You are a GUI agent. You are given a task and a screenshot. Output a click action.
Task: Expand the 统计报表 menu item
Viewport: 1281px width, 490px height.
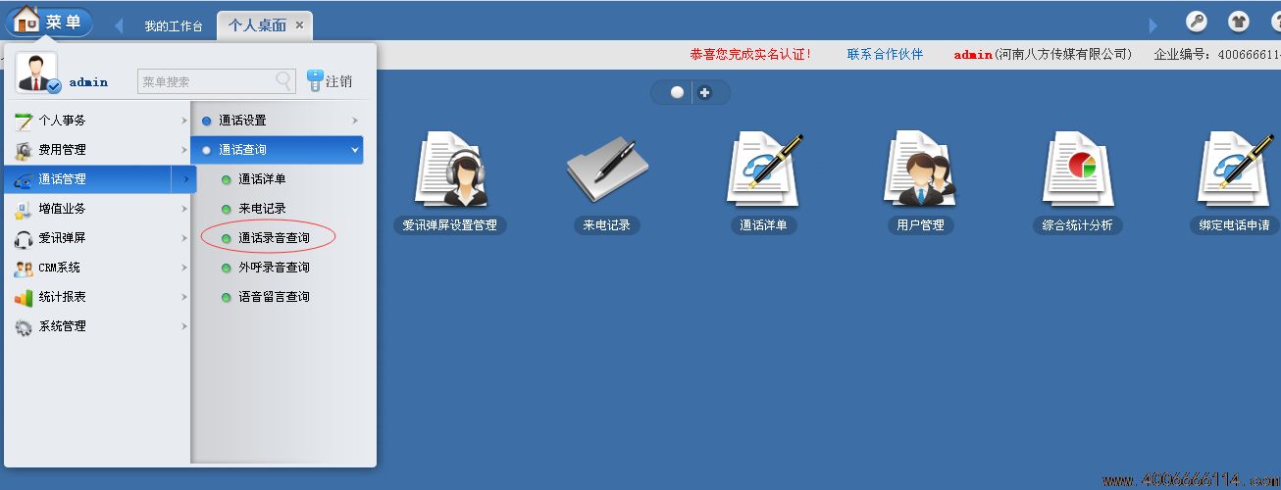coord(99,297)
